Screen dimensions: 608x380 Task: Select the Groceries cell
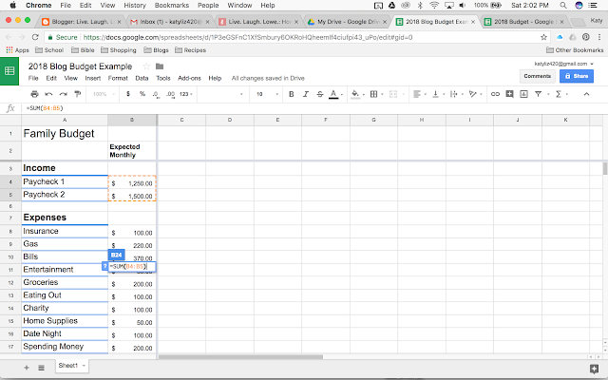(65, 282)
